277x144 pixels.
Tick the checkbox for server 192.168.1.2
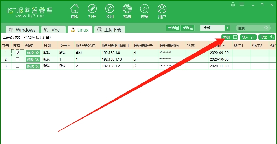pos(17,66)
